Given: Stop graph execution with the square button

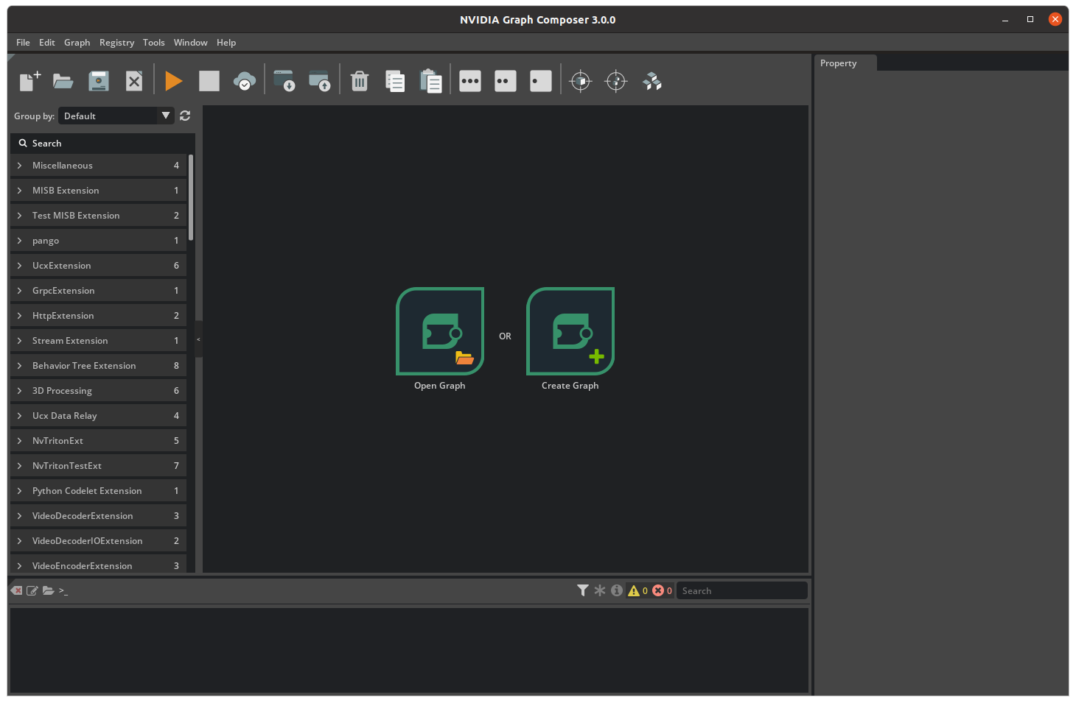Looking at the screenshot, I should (x=209, y=81).
